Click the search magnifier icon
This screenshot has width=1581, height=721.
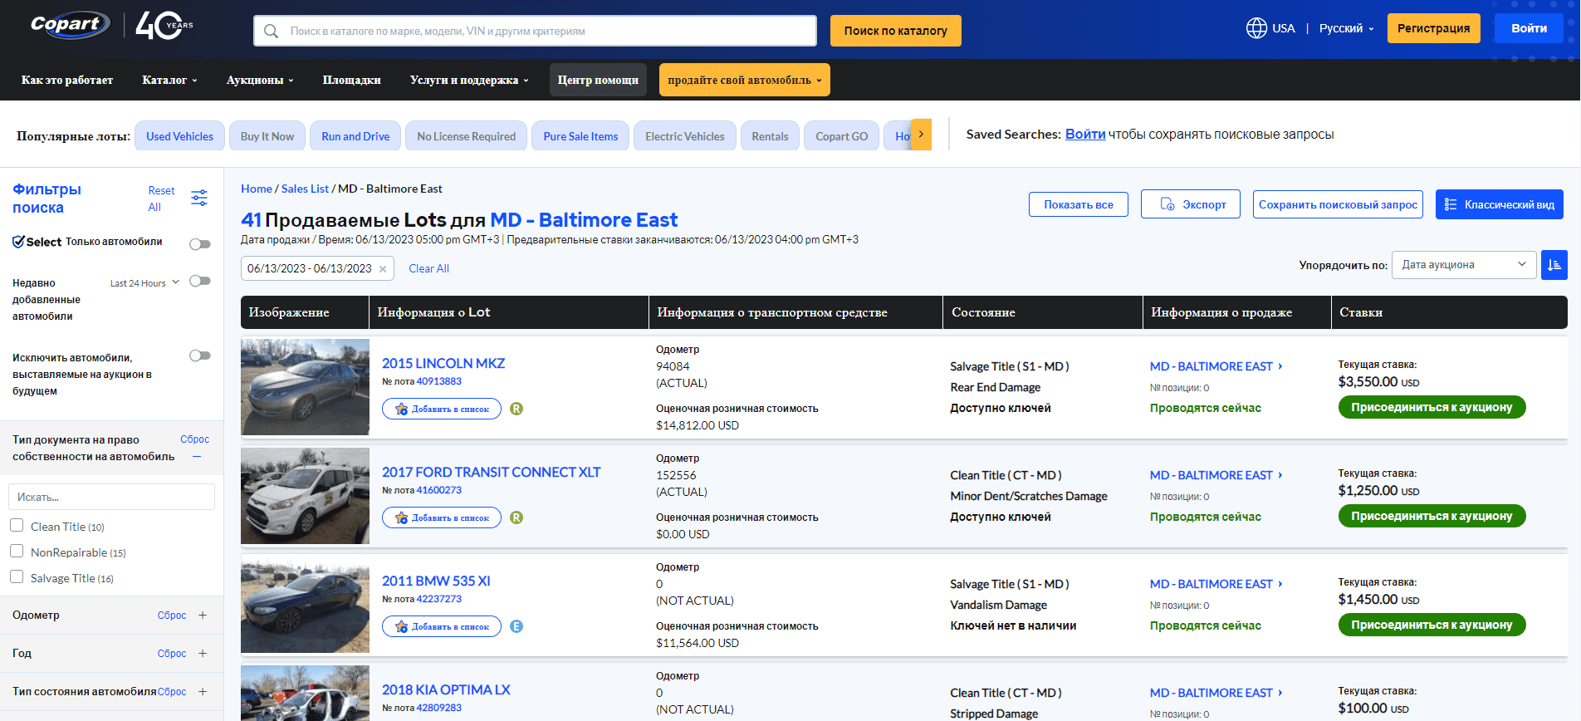pyautogui.click(x=271, y=32)
